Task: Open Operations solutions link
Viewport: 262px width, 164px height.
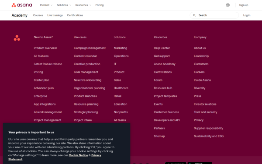Action: (121, 56)
